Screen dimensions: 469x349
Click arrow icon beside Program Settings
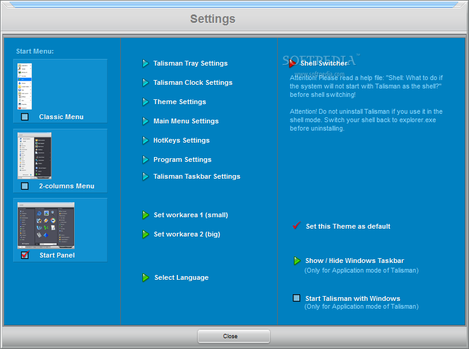click(146, 160)
